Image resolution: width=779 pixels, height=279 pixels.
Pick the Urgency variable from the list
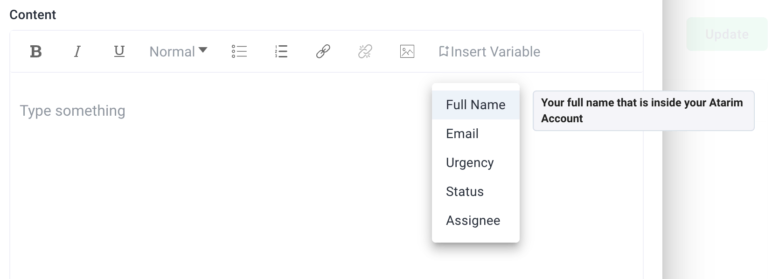(476, 163)
